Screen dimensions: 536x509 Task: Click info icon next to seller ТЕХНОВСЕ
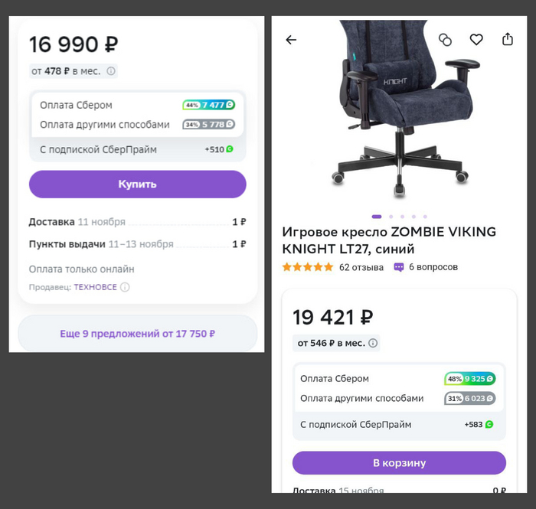tap(125, 287)
